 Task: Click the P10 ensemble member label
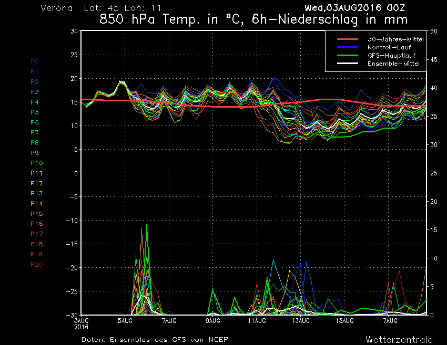37,163
